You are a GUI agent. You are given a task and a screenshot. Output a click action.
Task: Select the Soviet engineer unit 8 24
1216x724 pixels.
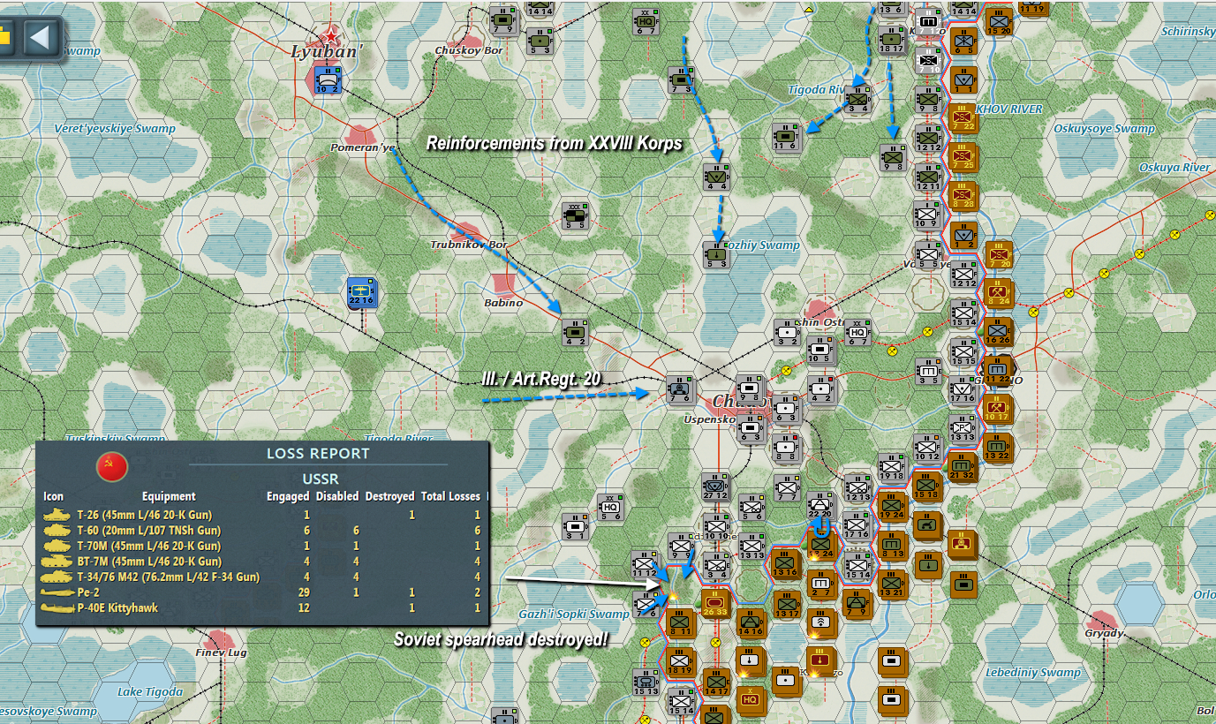pyautogui.click(x=999, y=292)
